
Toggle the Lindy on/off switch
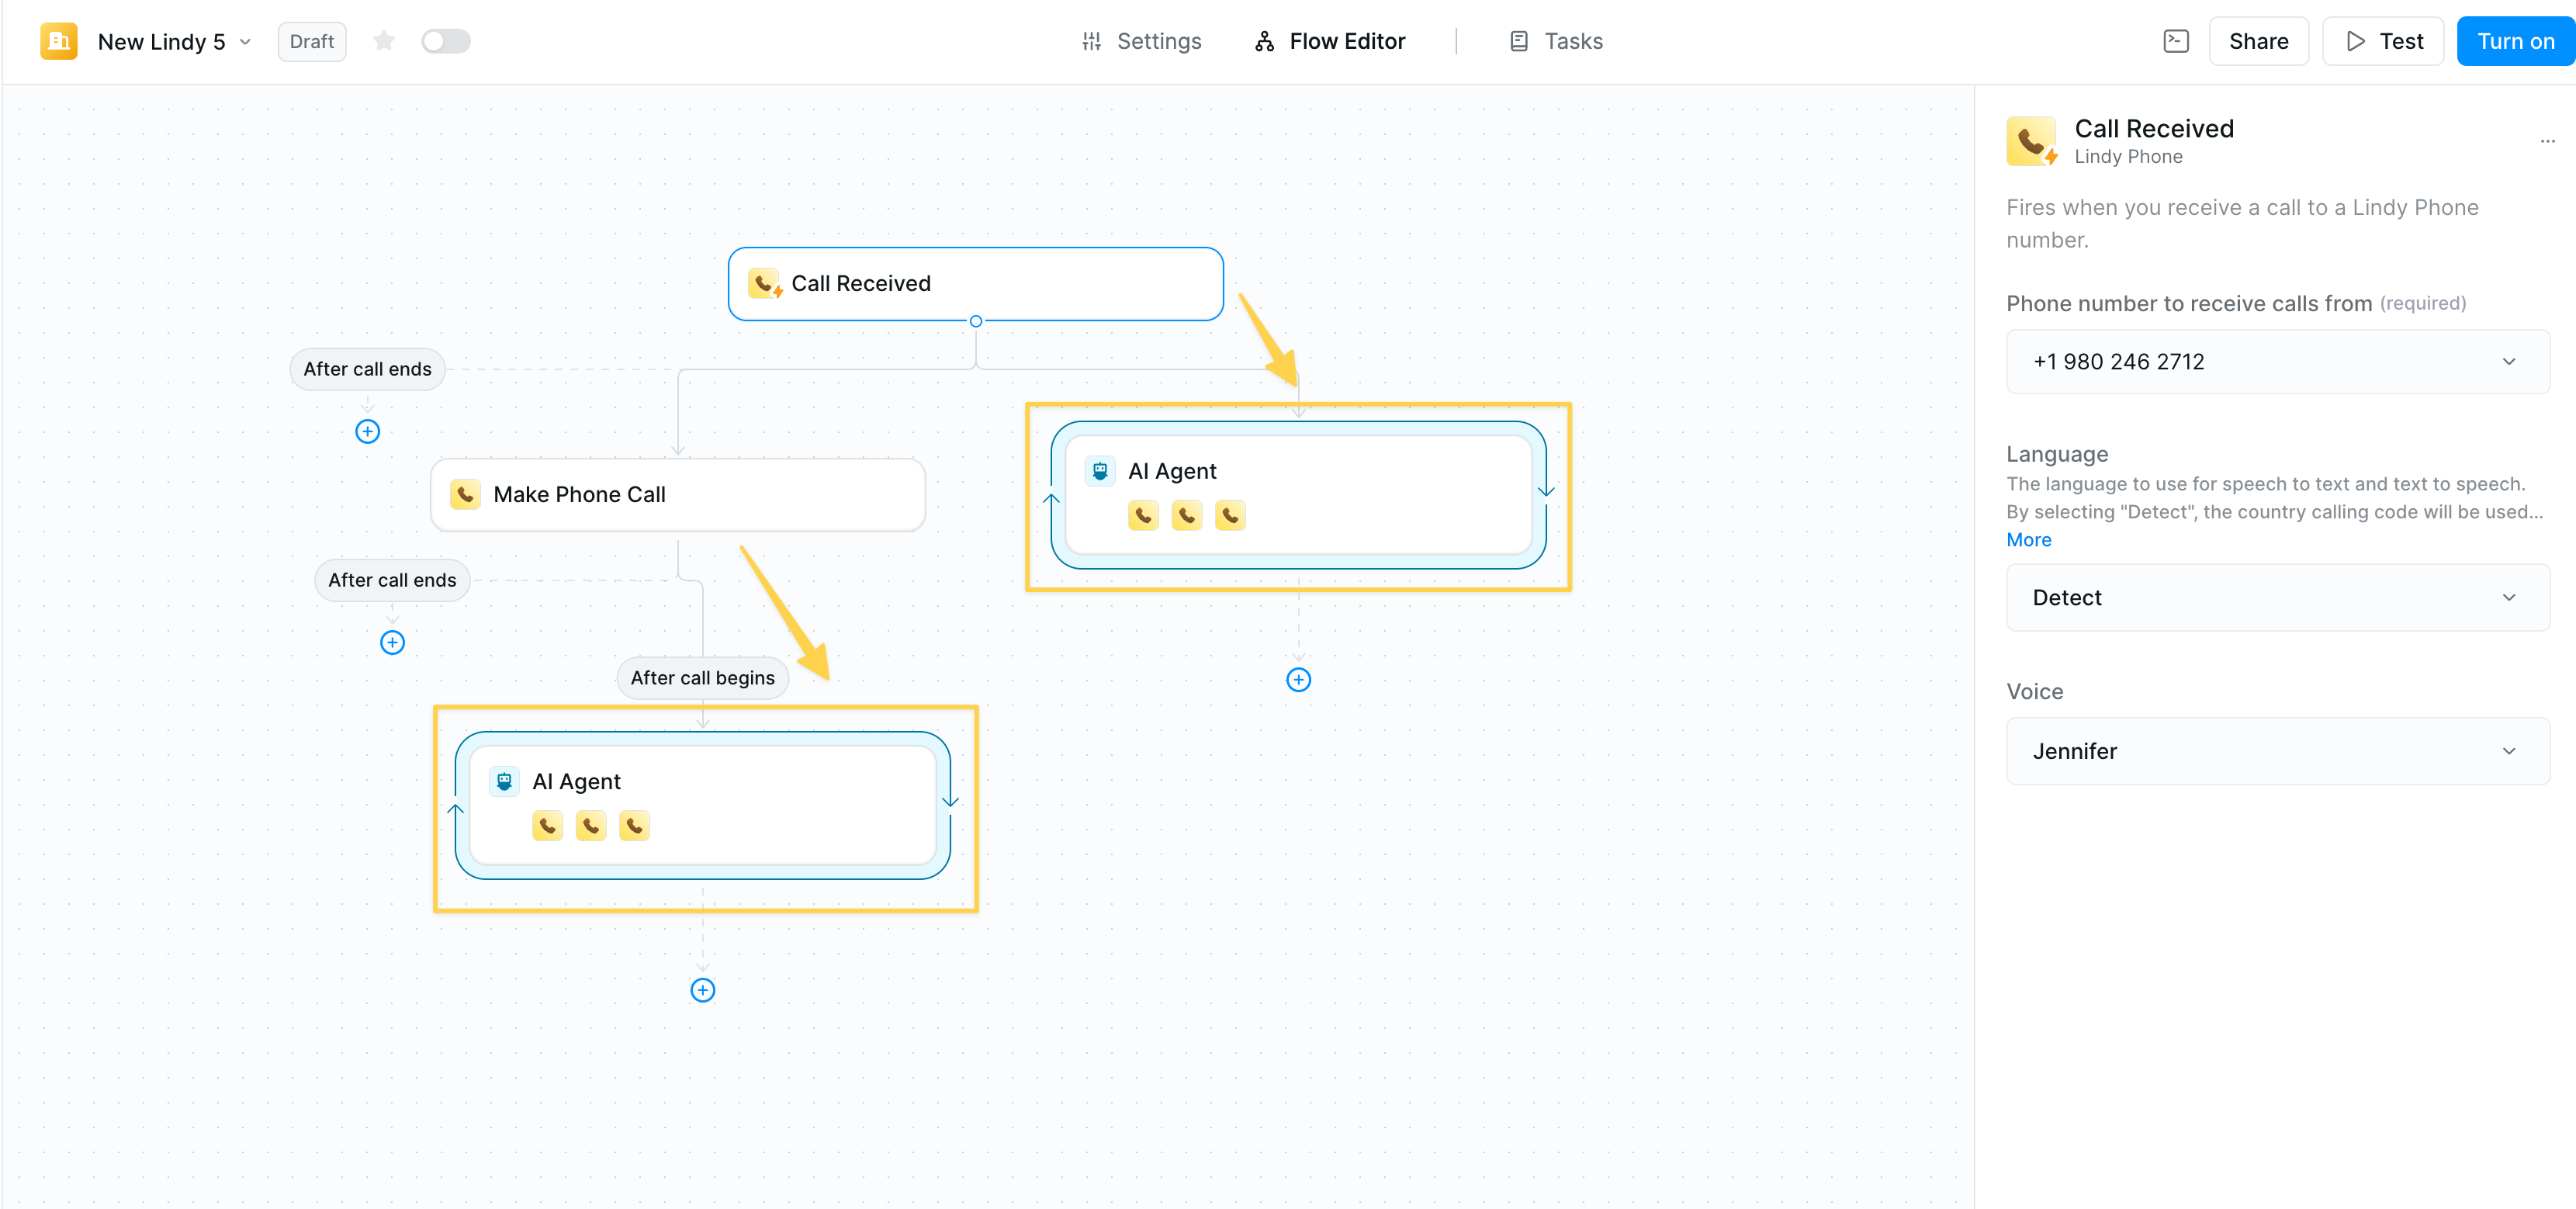click(445, 41)
